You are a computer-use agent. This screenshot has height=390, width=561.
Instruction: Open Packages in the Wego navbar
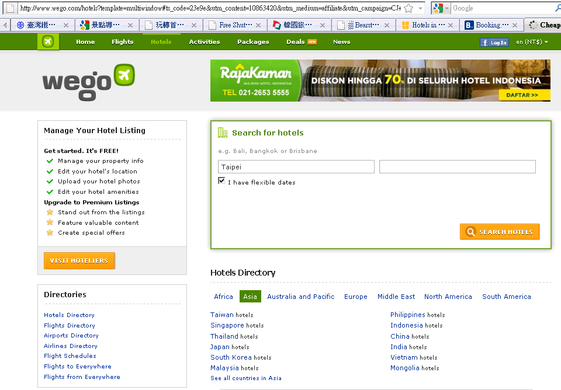[x=253, y=42]
